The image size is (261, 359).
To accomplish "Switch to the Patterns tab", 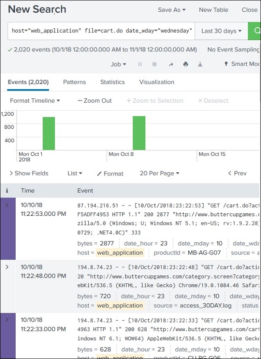I will pos(74,82).
